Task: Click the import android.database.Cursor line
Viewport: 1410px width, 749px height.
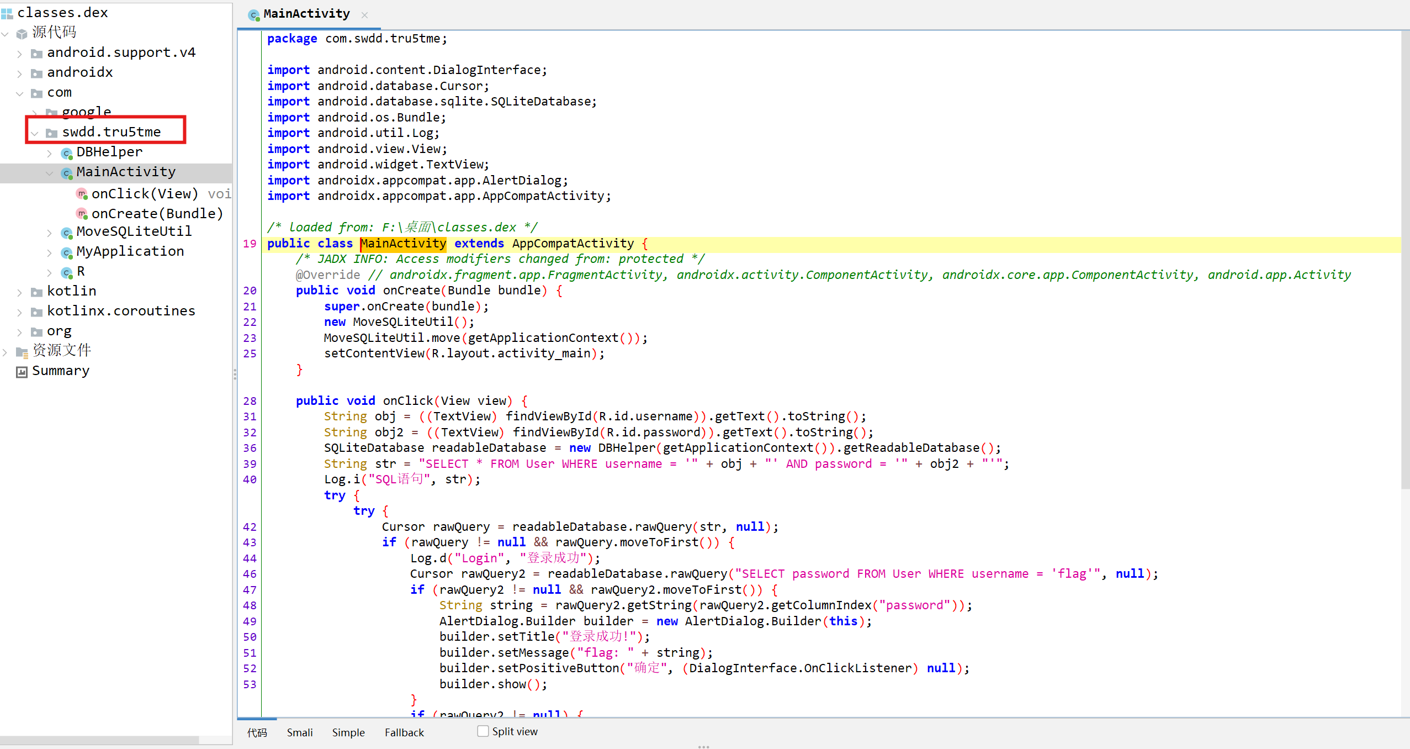Action: (x=378, y=86)
